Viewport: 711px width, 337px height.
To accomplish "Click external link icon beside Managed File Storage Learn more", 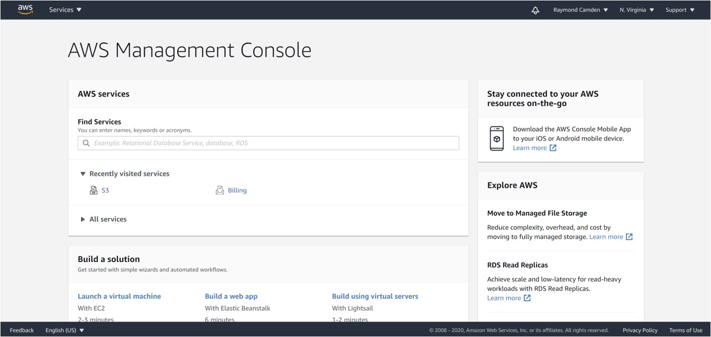I will 629,237.
